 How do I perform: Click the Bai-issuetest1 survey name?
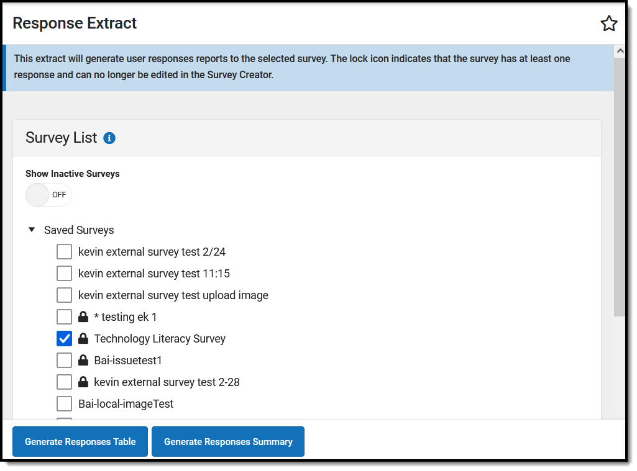(x=128, y=361)
